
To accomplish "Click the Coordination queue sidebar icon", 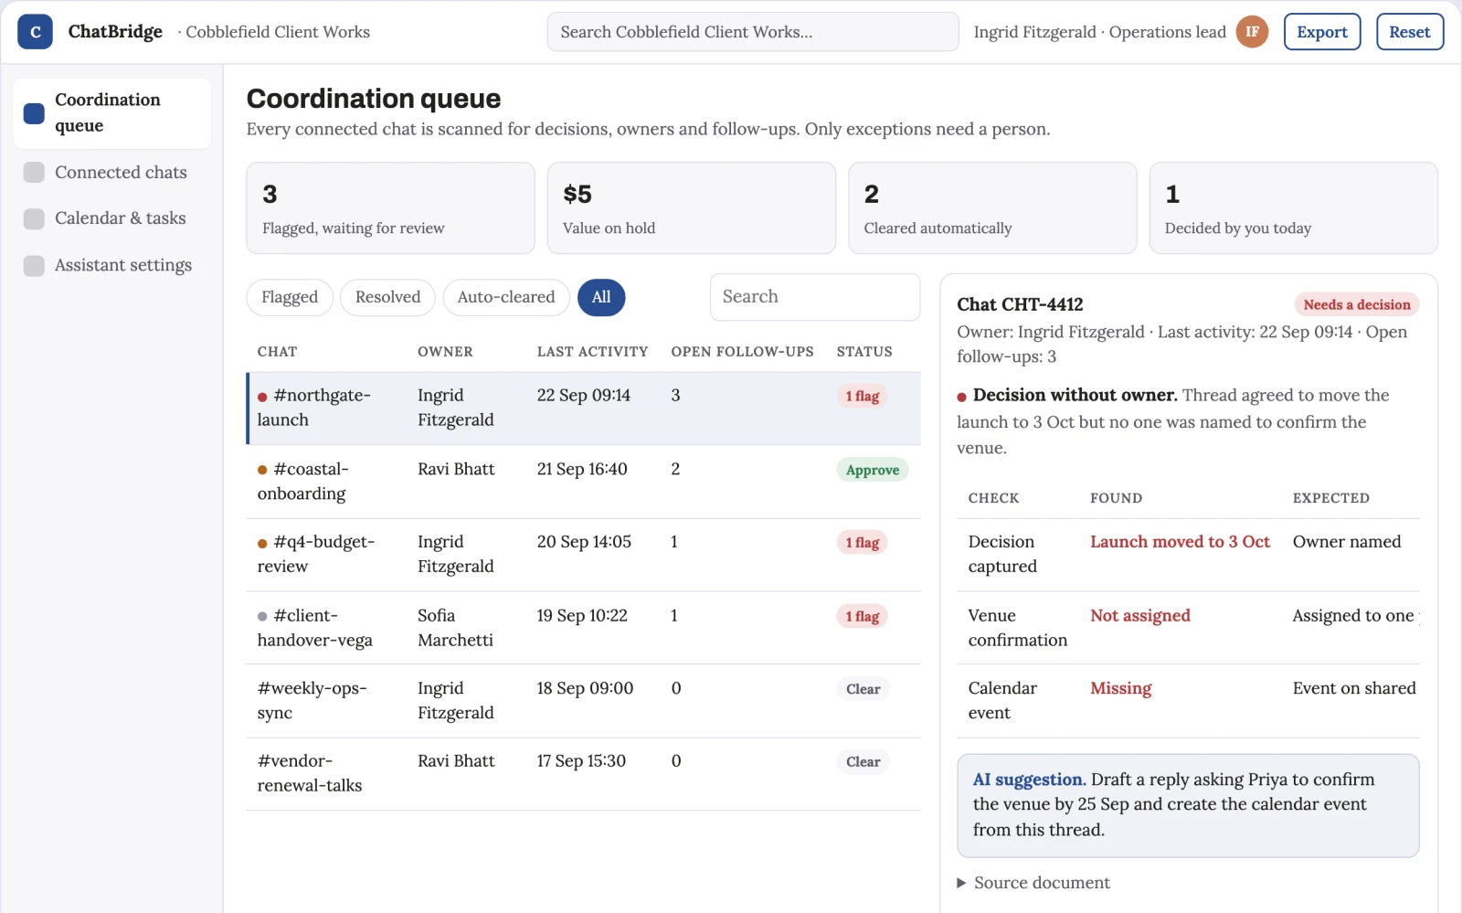I will (34, 113).
